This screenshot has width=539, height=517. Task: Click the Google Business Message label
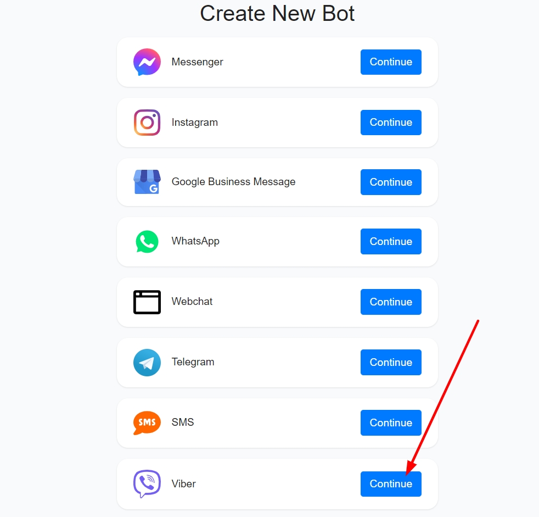[x=233, y=182]
